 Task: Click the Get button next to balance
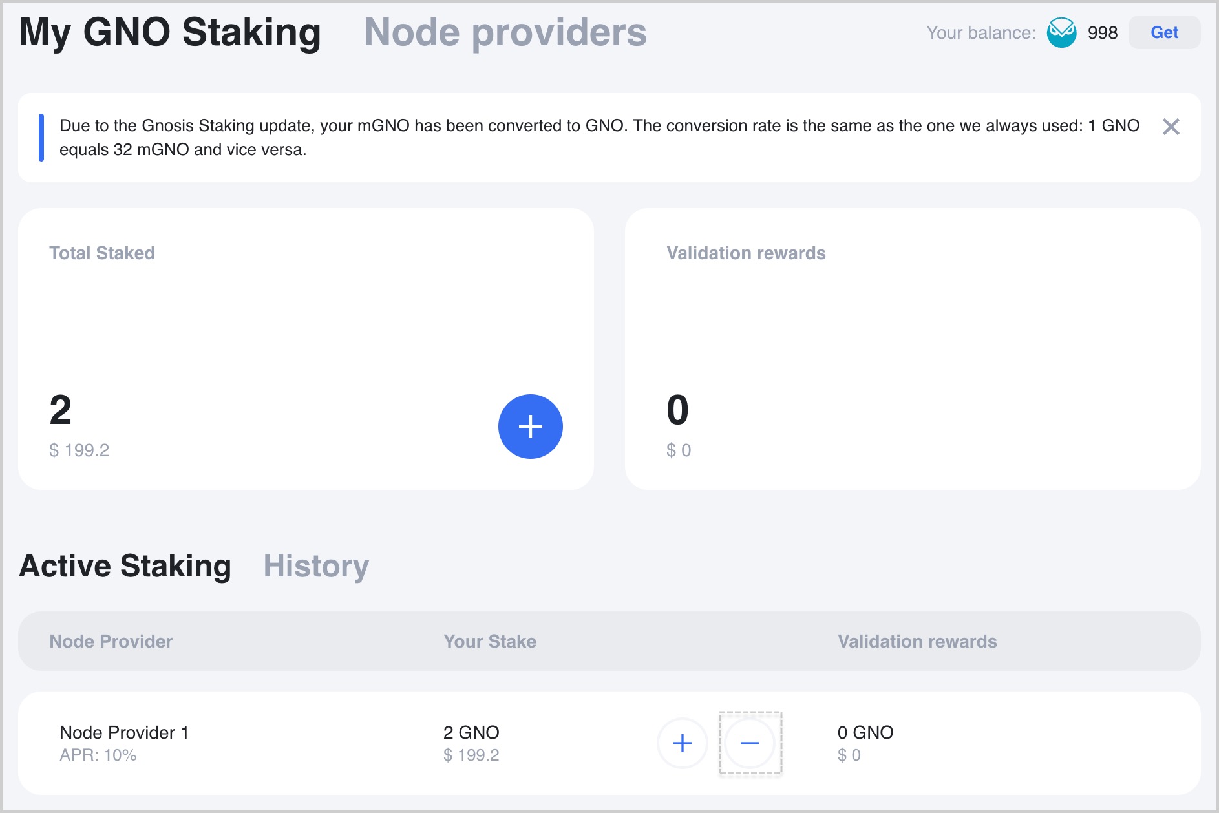coord(1164,32)
